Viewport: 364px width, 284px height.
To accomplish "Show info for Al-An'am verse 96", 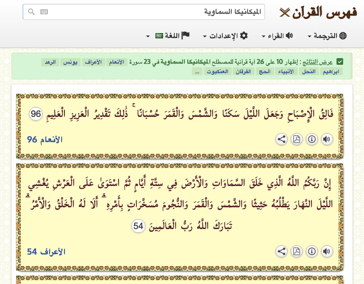I will 312,139.
